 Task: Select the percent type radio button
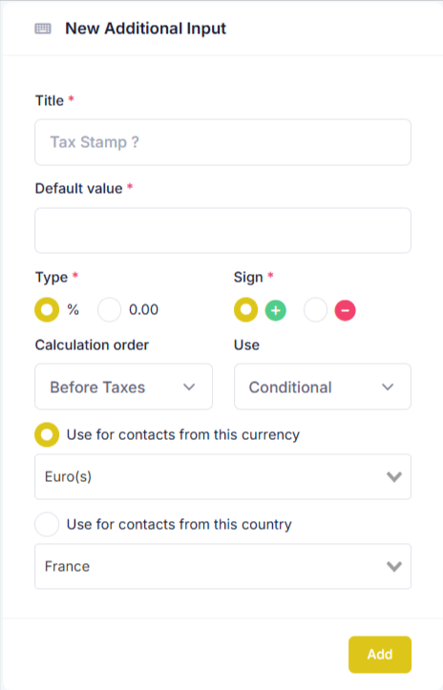47,310
